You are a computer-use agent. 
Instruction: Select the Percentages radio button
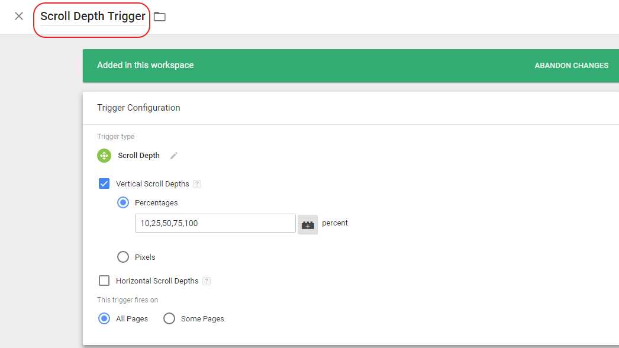click(123, 202)
